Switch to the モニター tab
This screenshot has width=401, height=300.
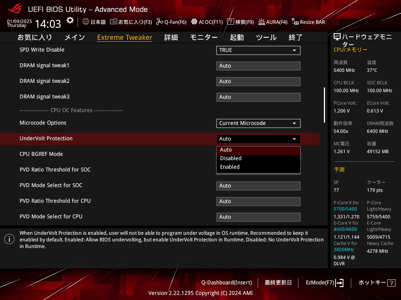coord(204,37)
